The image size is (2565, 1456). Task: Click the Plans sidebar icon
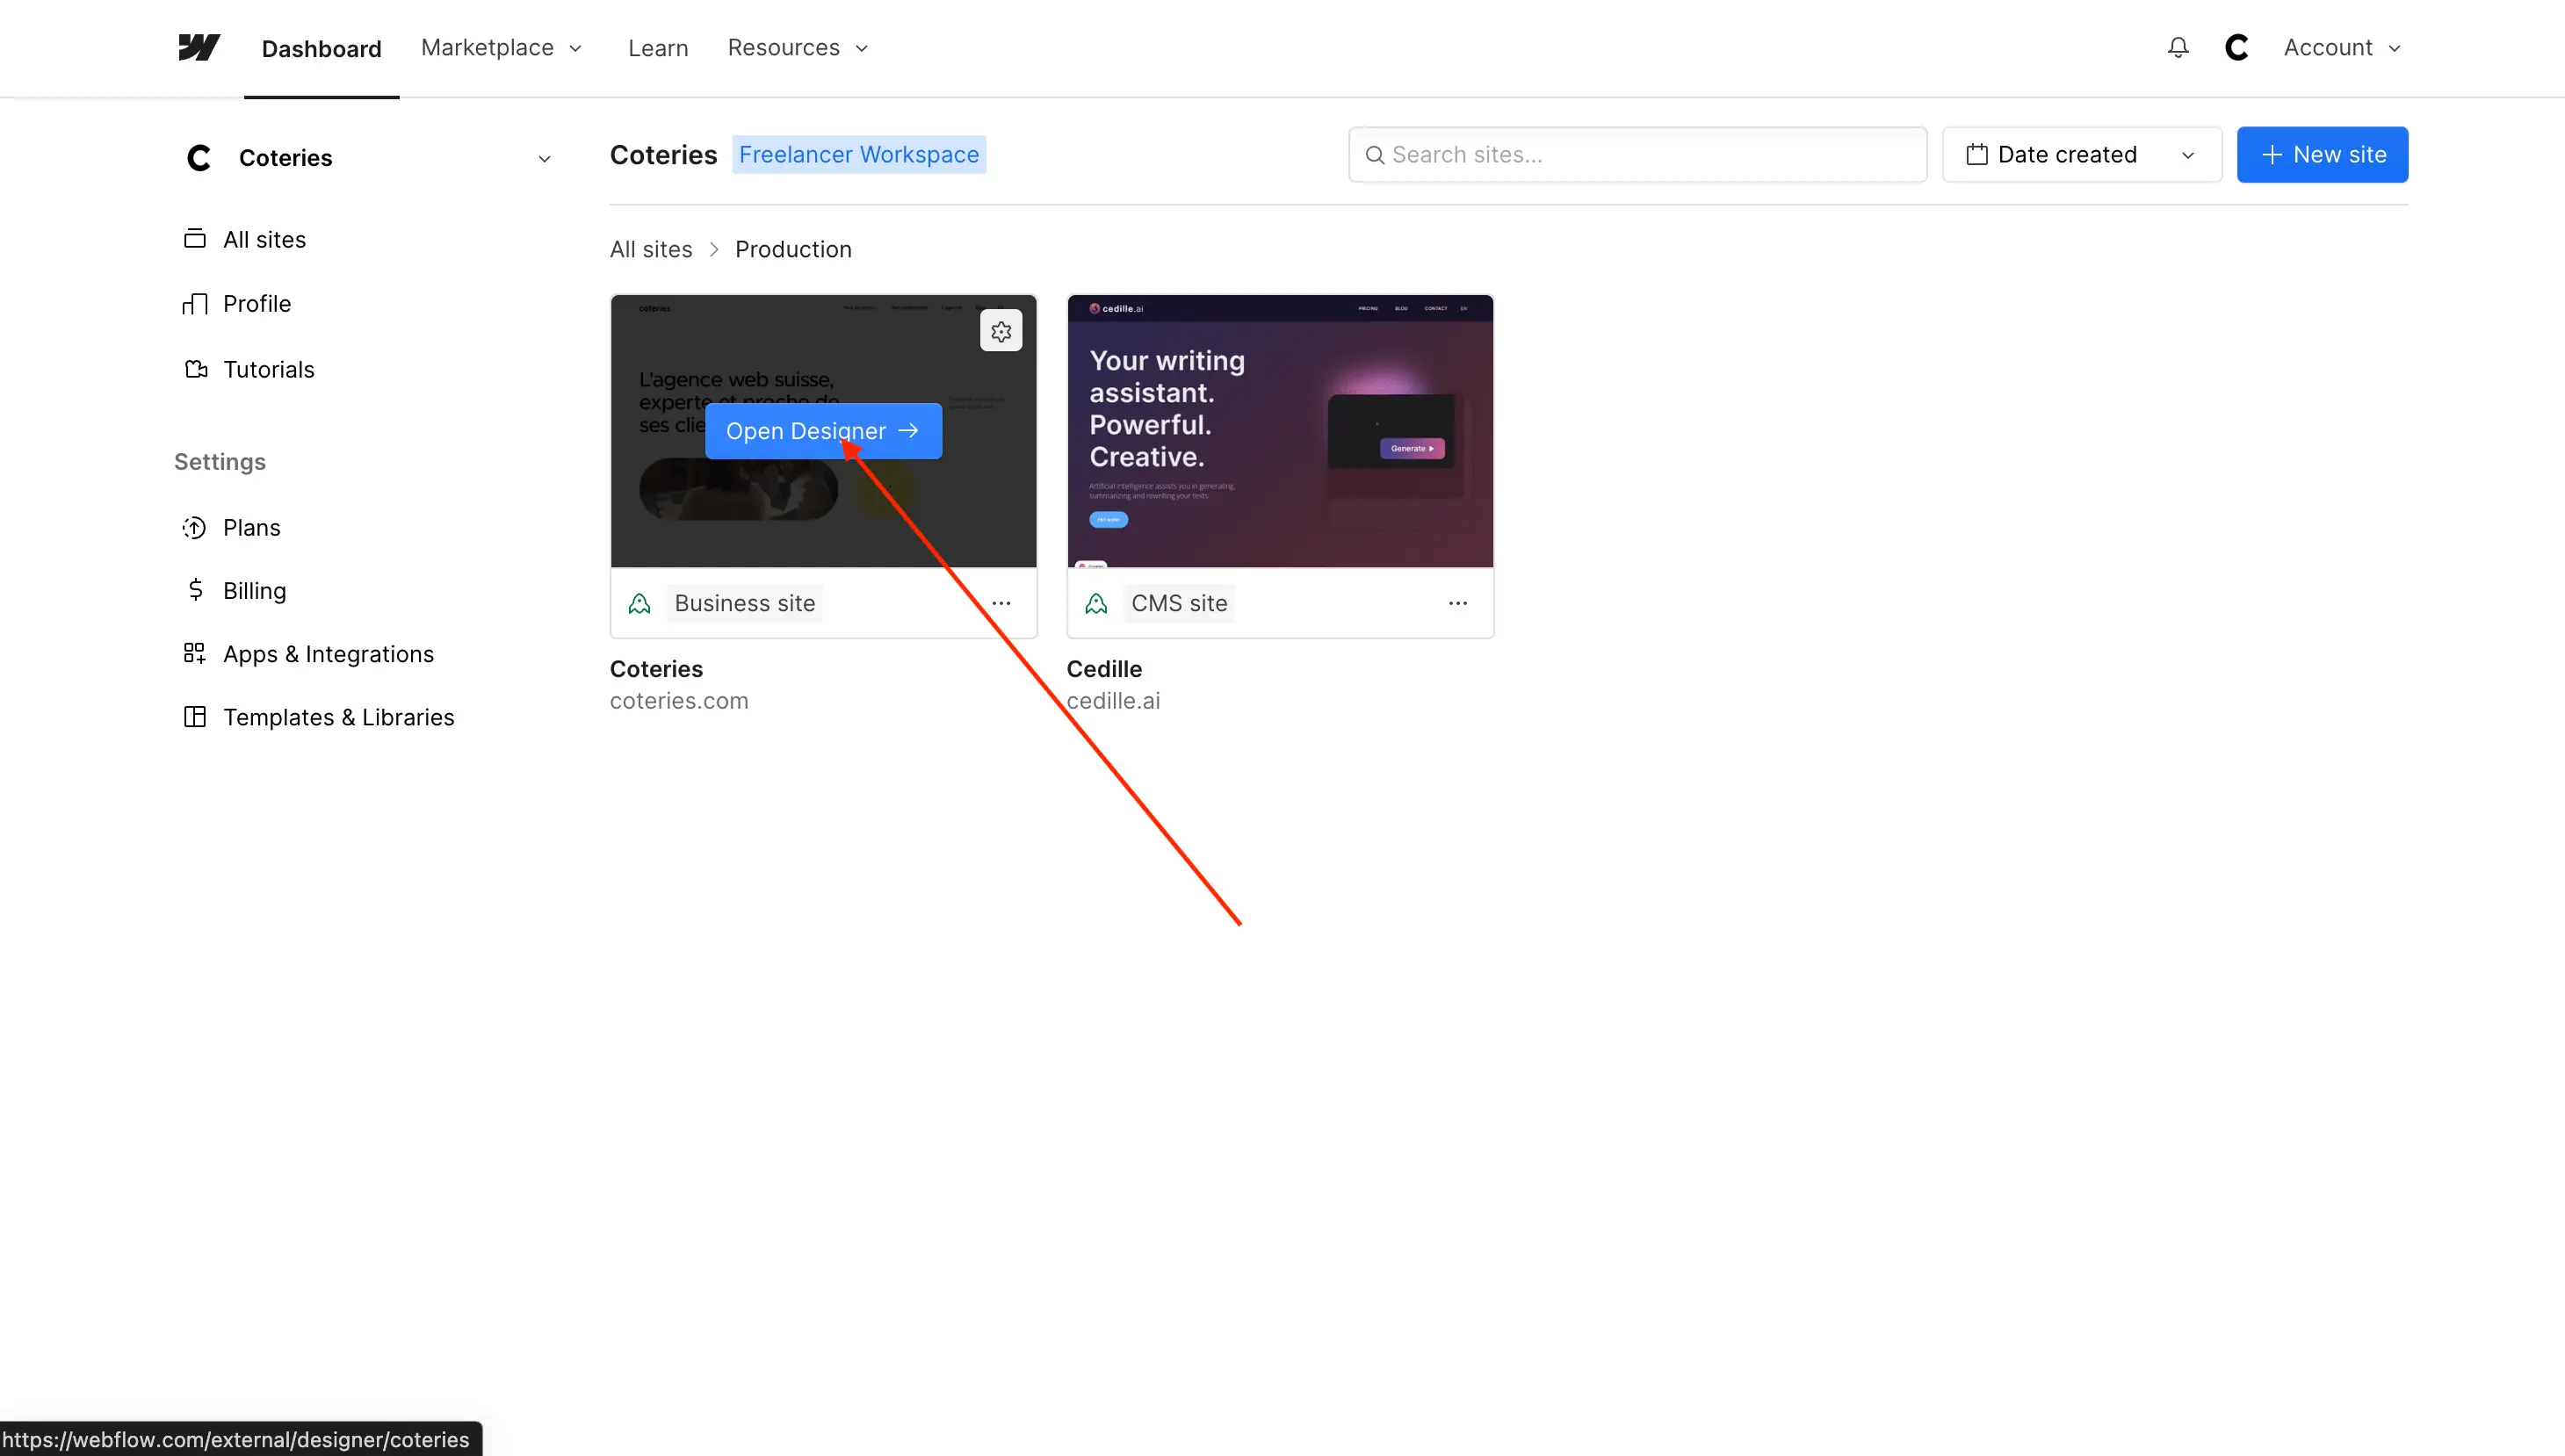click(195, 527)
